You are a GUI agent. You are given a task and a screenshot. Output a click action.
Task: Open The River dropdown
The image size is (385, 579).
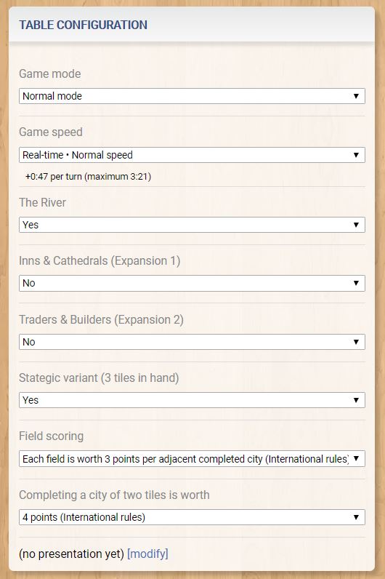click(192, 225)
